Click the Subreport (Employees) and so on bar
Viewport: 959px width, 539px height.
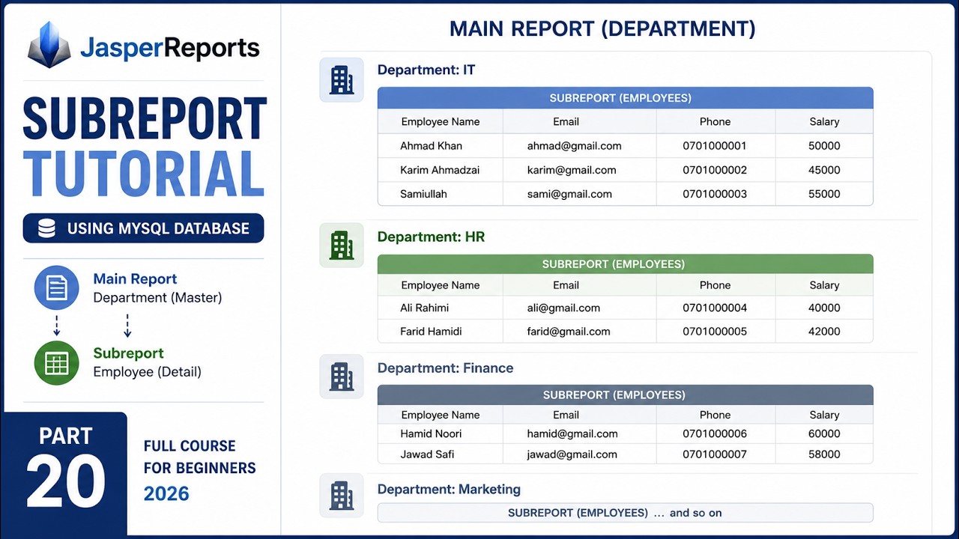point(625,513)
